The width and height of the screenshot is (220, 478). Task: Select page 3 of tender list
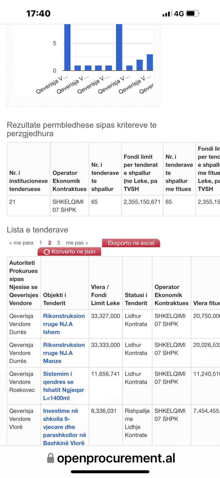point(58,243)
